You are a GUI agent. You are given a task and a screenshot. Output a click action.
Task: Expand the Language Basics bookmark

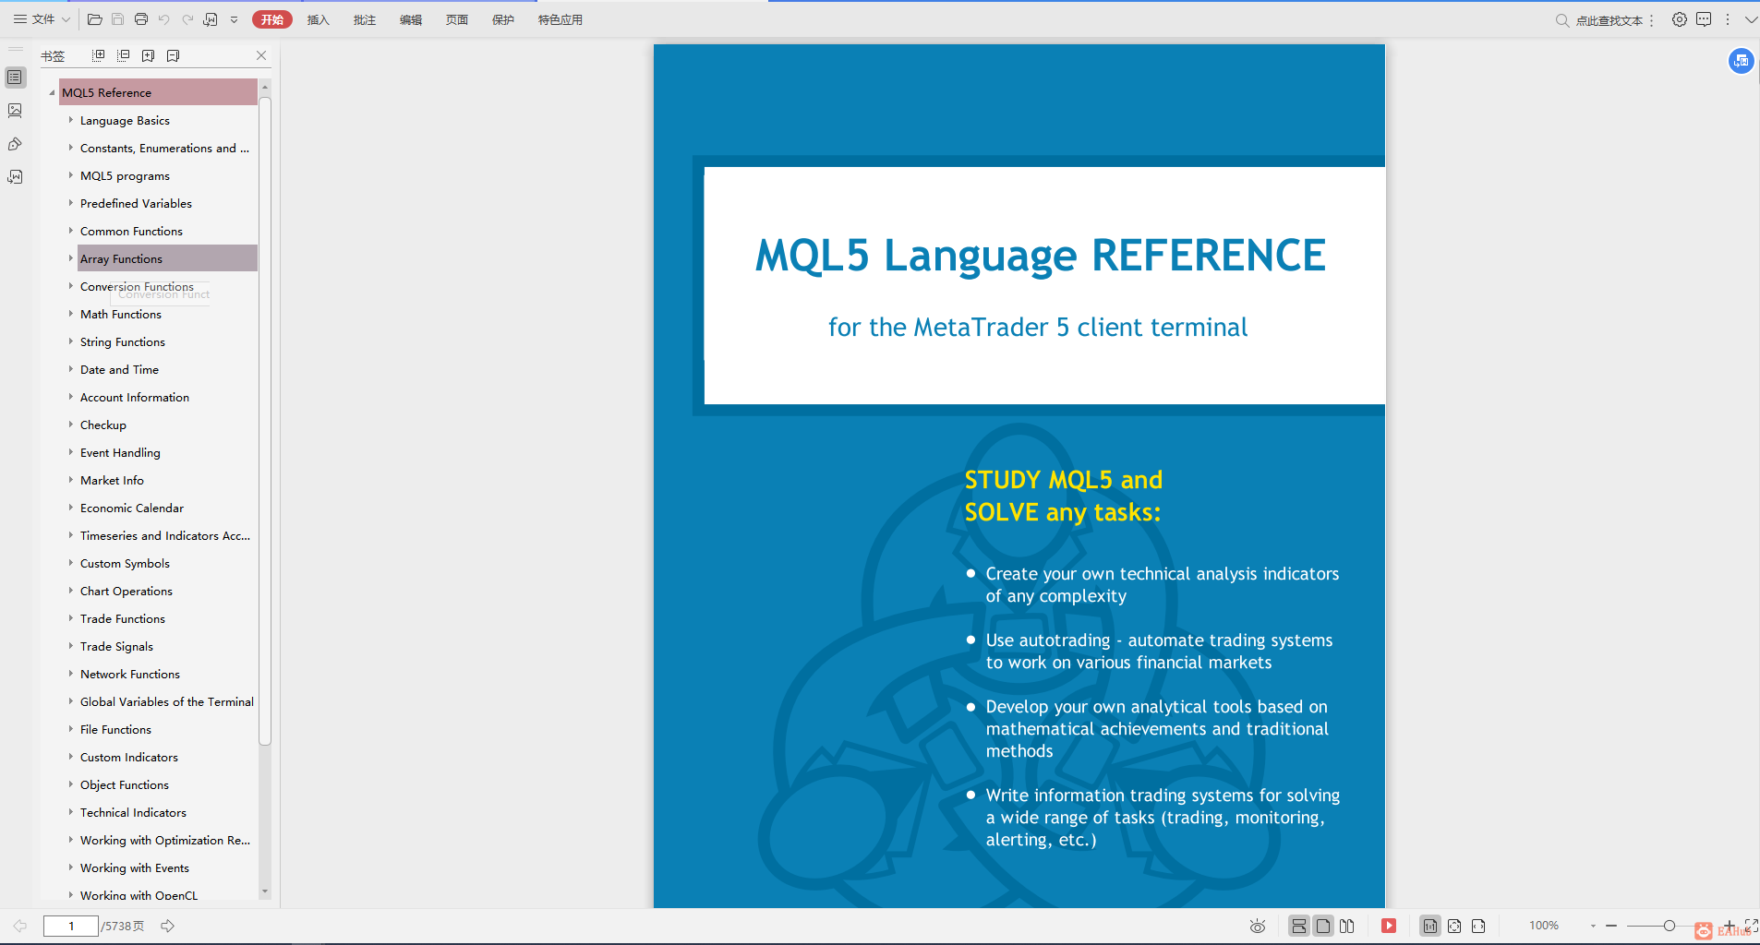(70, 120)
